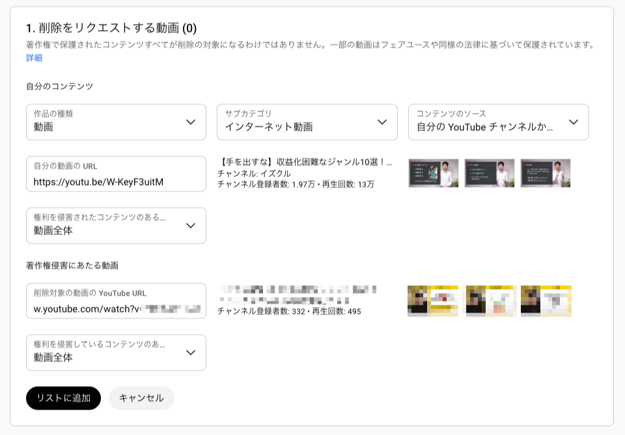Select second thumbnail of the イズクル video
625x435 pixels.
[x=490, y=173]
